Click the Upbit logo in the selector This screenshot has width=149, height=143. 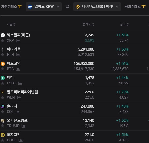click(x=30, y=7)
